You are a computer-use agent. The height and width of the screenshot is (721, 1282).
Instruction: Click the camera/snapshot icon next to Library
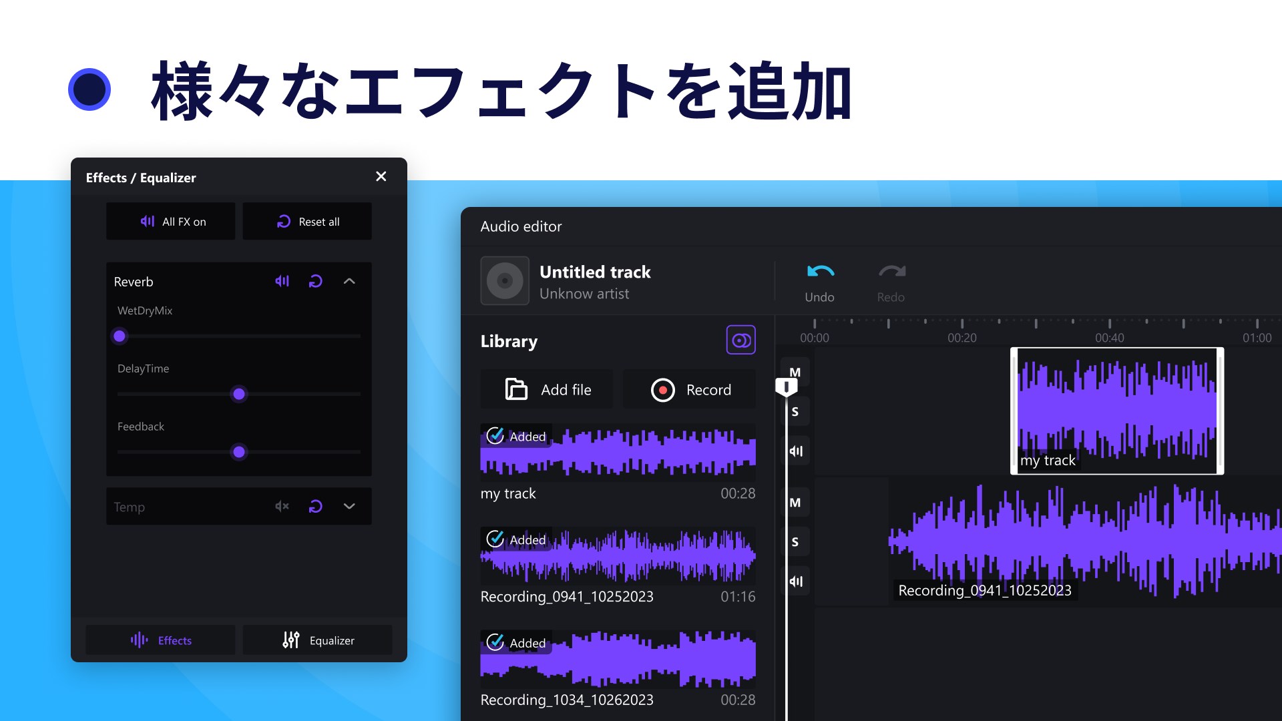[x=740, y=340]
